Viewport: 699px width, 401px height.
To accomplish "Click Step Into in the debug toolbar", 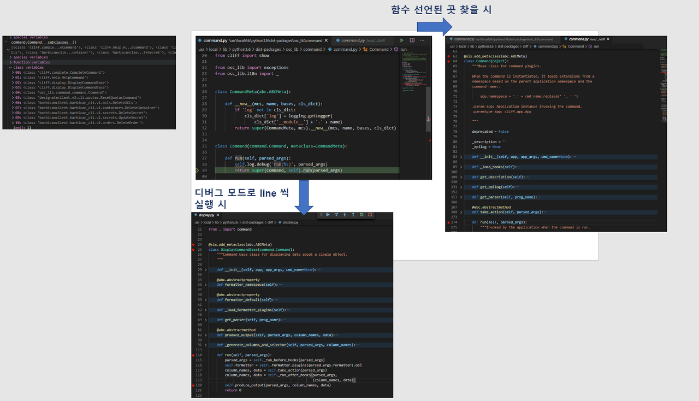I will 345,215.
